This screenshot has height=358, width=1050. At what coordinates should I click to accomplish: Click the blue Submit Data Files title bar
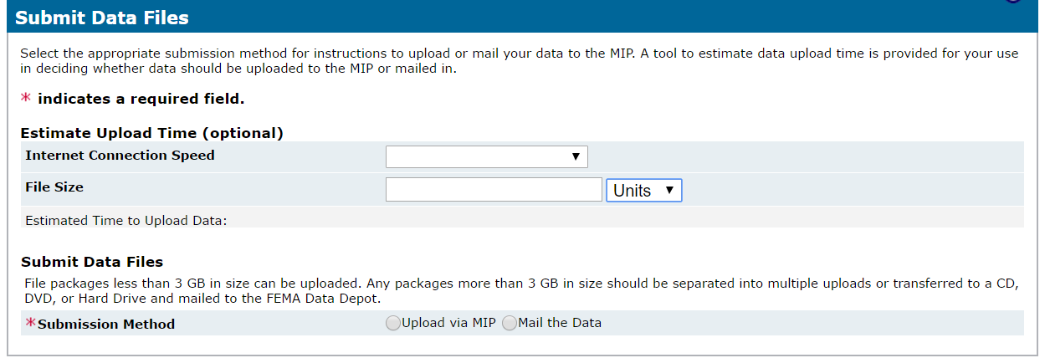pyautogui.click(x=525, y=17)
